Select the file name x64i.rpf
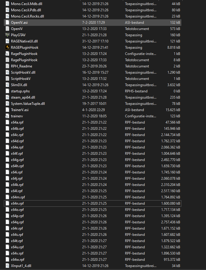 coord(17,172)
